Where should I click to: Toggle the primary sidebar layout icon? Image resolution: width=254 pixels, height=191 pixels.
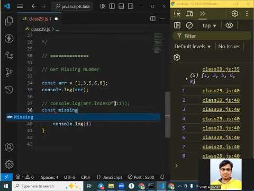tap(112, 6)
